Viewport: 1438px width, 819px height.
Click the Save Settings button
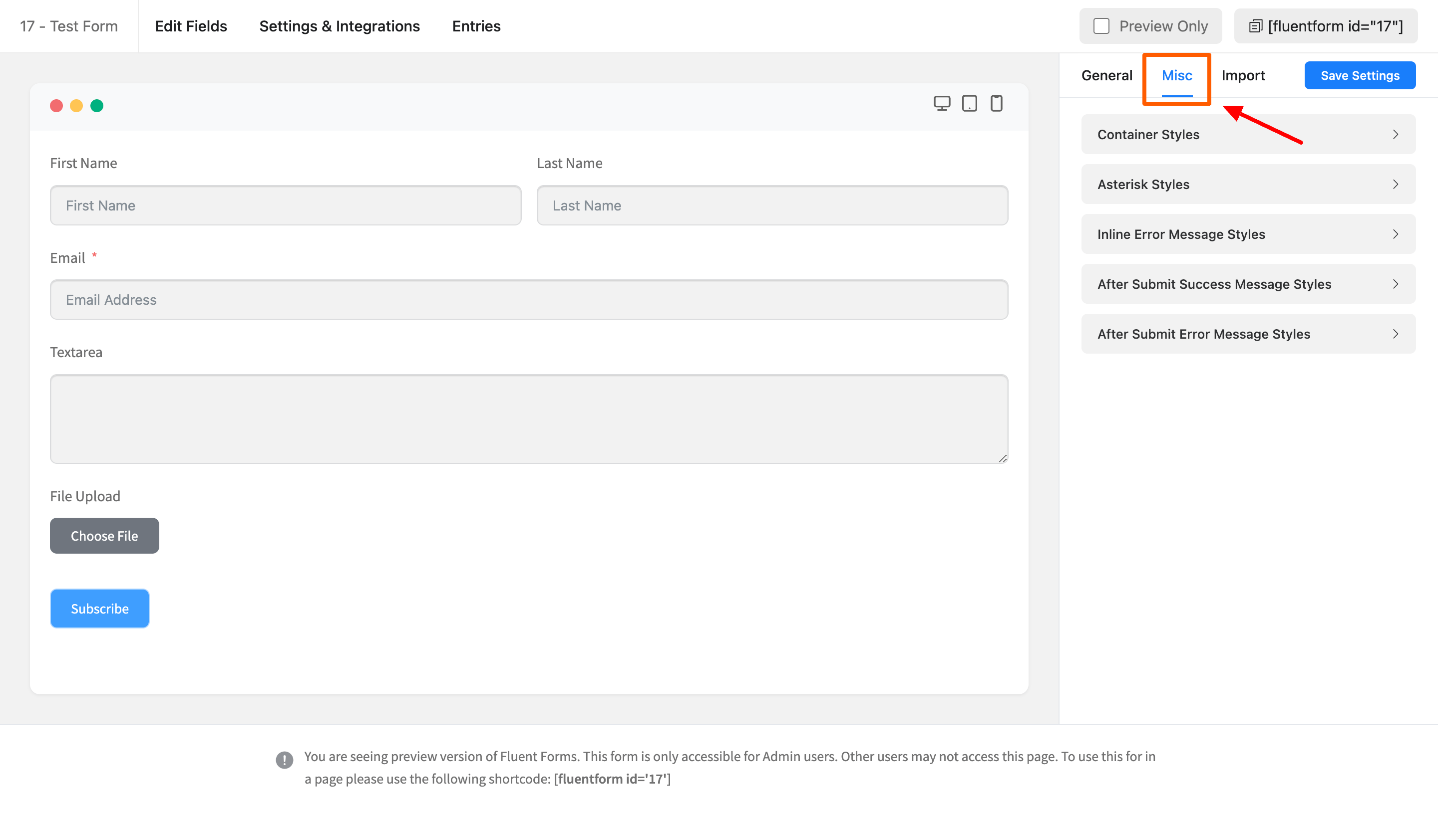coord(1359,75)
